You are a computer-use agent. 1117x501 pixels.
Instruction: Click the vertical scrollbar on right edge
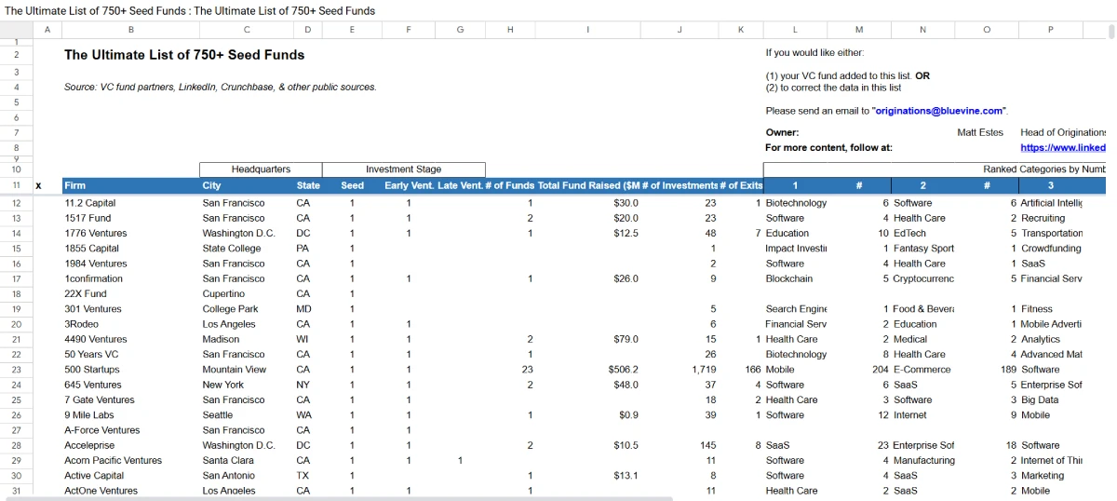pyautogui.click(x=1111, y=33)
